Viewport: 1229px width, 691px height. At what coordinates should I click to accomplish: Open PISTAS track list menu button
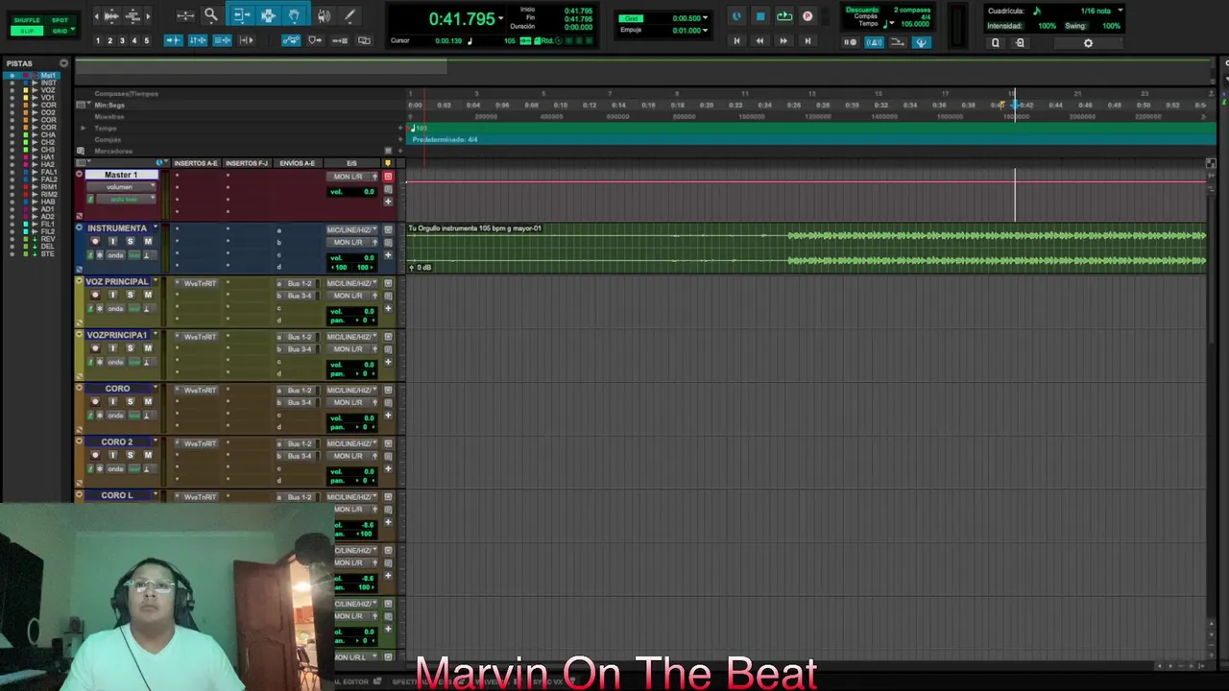click(63, 63)
